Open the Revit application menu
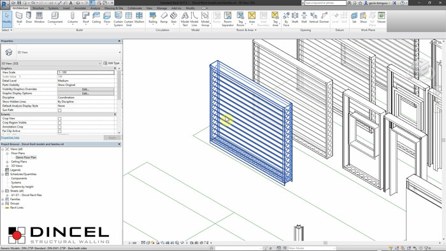 click(5, 5)
